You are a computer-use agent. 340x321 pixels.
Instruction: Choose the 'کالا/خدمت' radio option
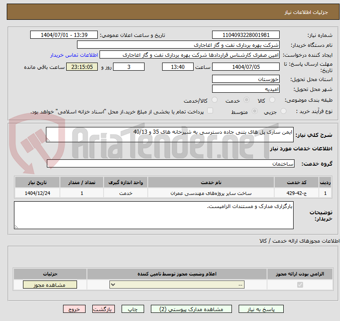coord(214,100)
